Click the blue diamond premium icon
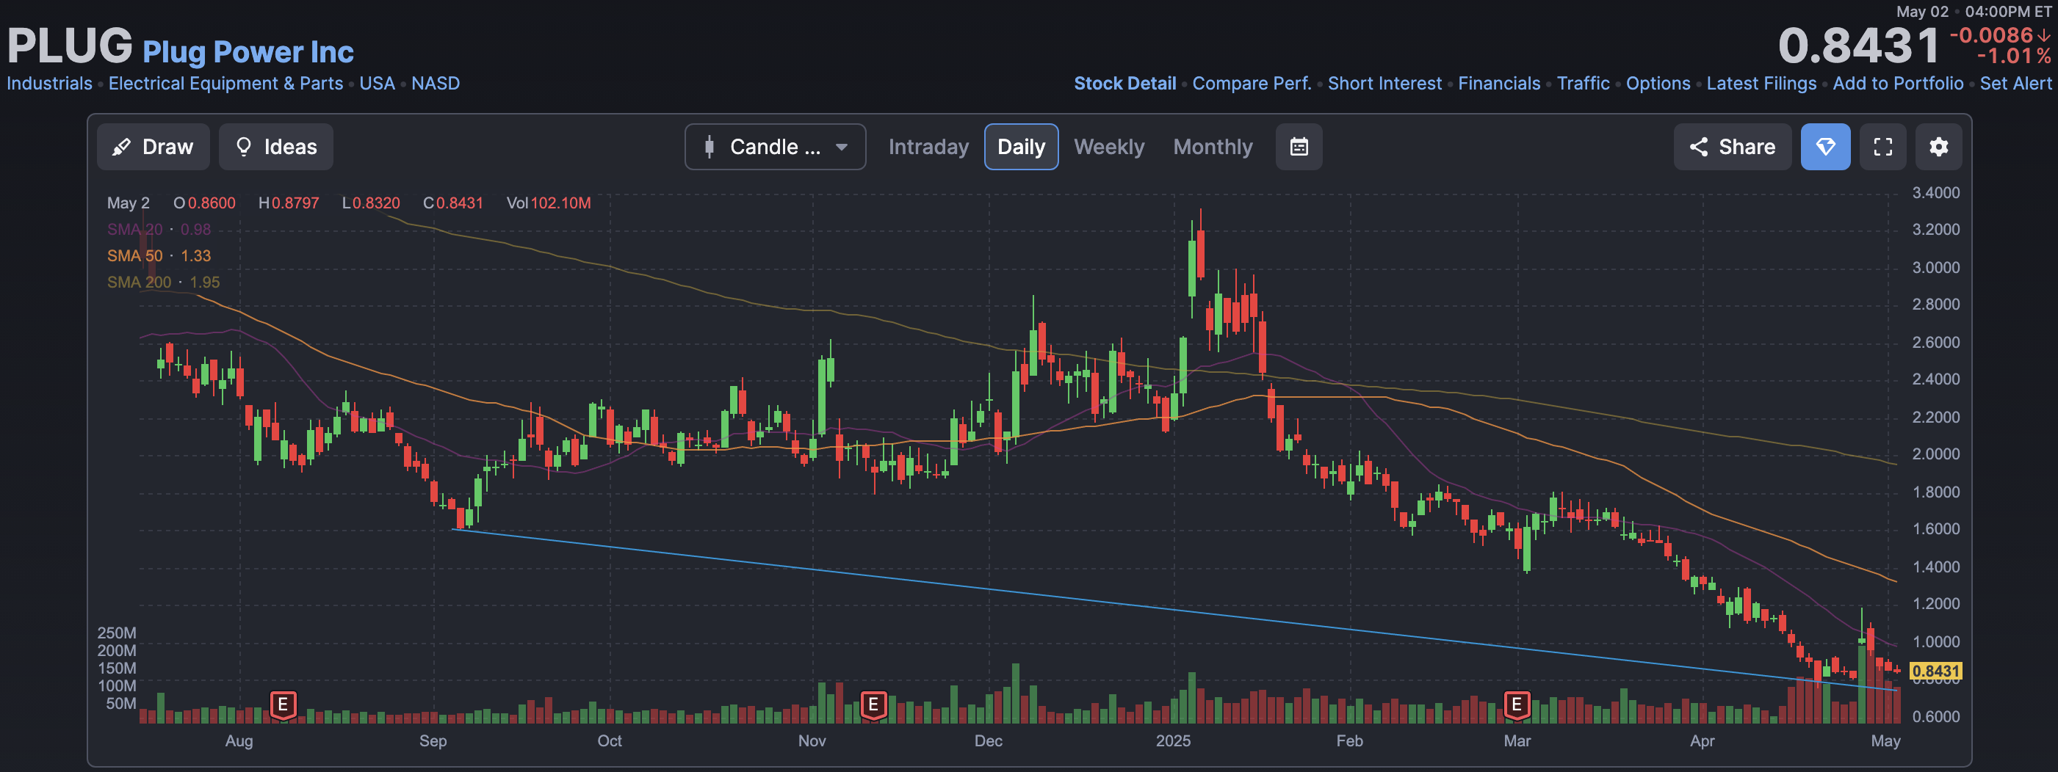The height and width of the screenshot is (772, 2058). coord(1825,147)
